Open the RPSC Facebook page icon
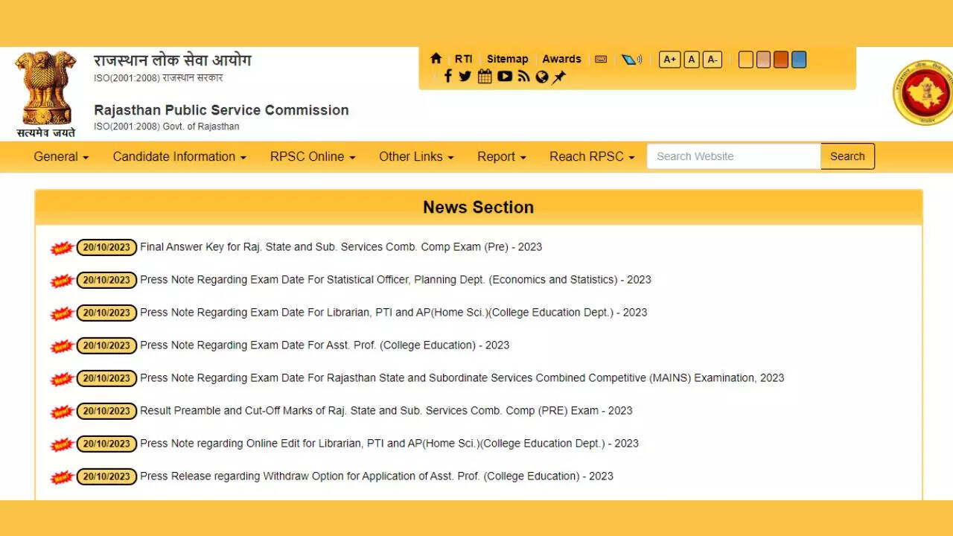The image size is (953, 536). 447,76
